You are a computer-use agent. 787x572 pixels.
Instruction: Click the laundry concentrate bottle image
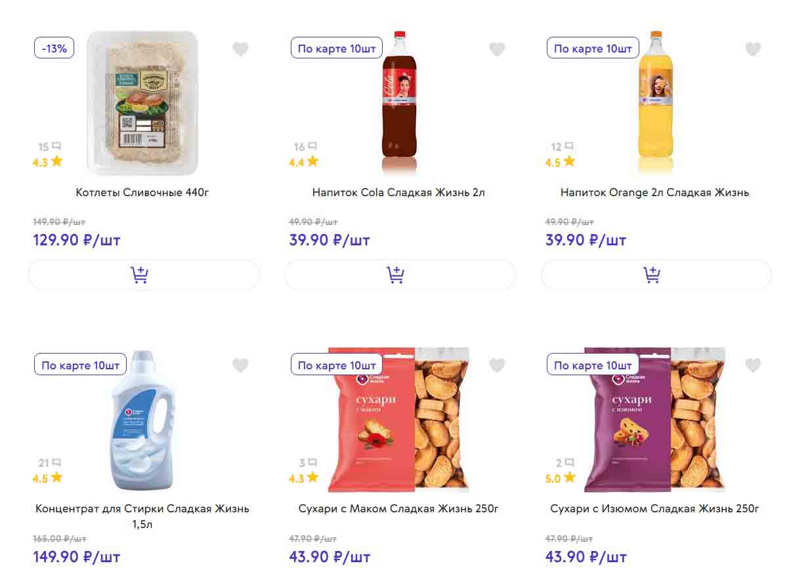(143, 420)
